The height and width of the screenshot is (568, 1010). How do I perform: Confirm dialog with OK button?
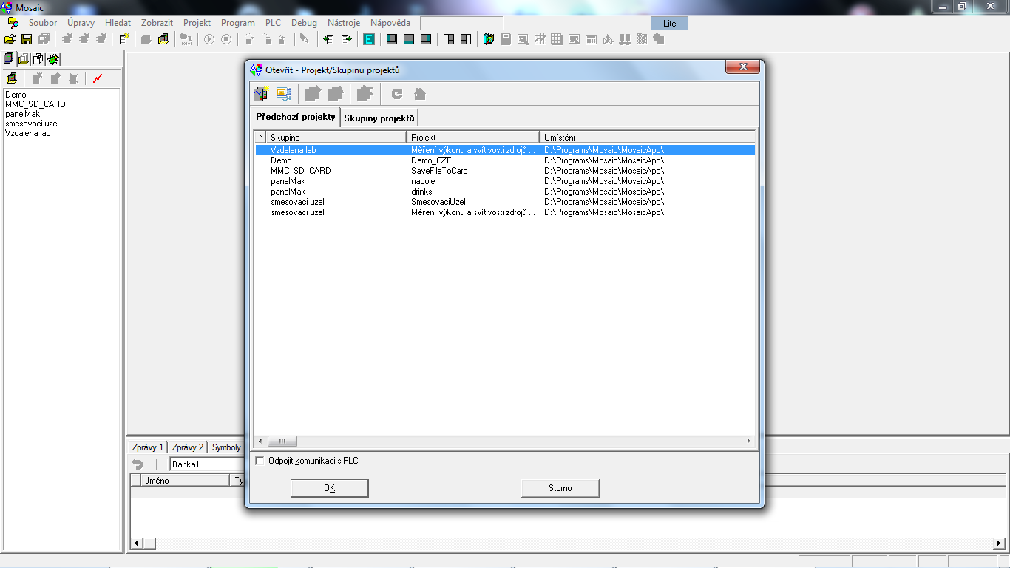coord(330,488)
